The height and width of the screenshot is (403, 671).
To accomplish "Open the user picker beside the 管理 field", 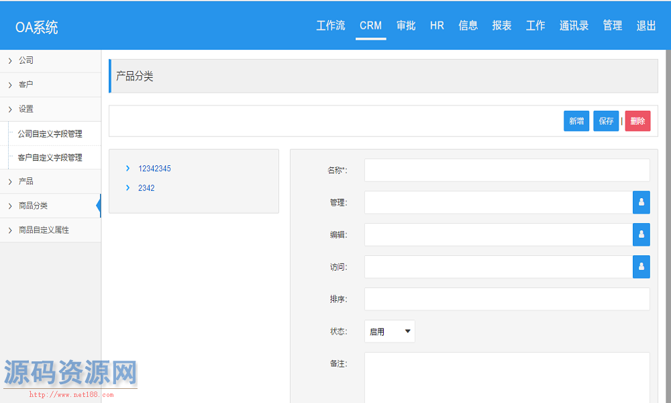I will point(641,202).
